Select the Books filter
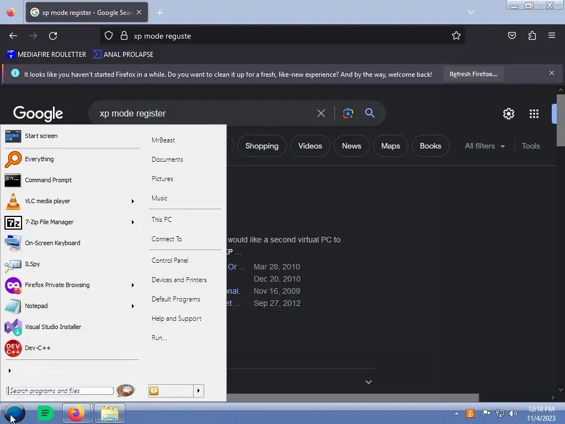The height and width of the screenshot is (424, 565). [x=430, y=146]
